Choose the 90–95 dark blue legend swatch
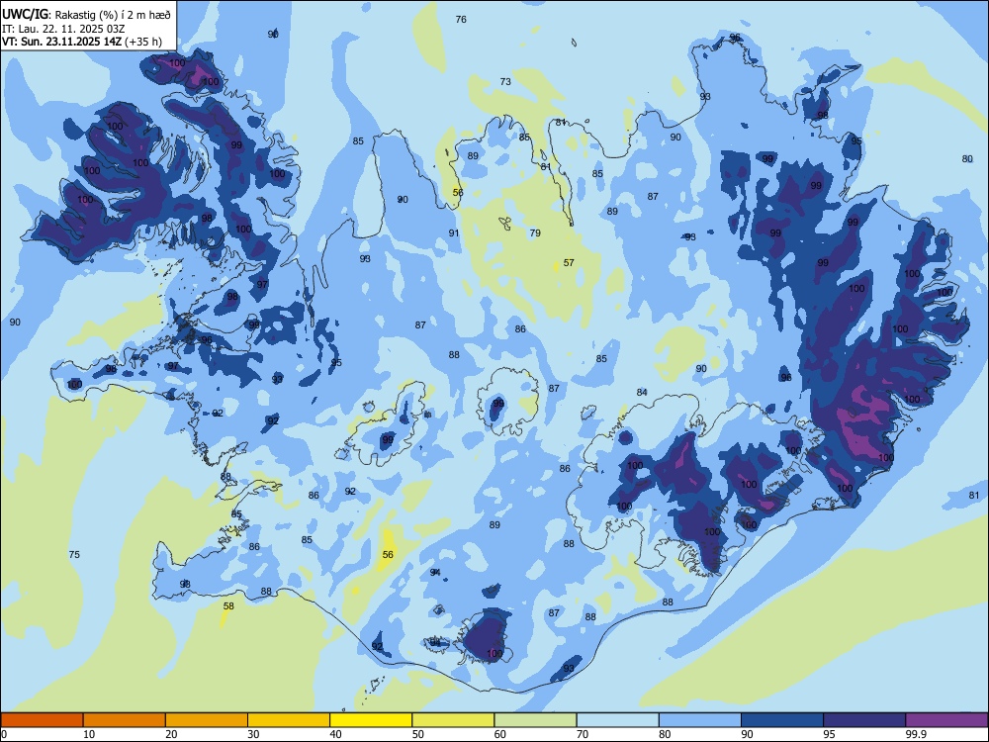The image size is (989, 742). click(x=782, y=720)
